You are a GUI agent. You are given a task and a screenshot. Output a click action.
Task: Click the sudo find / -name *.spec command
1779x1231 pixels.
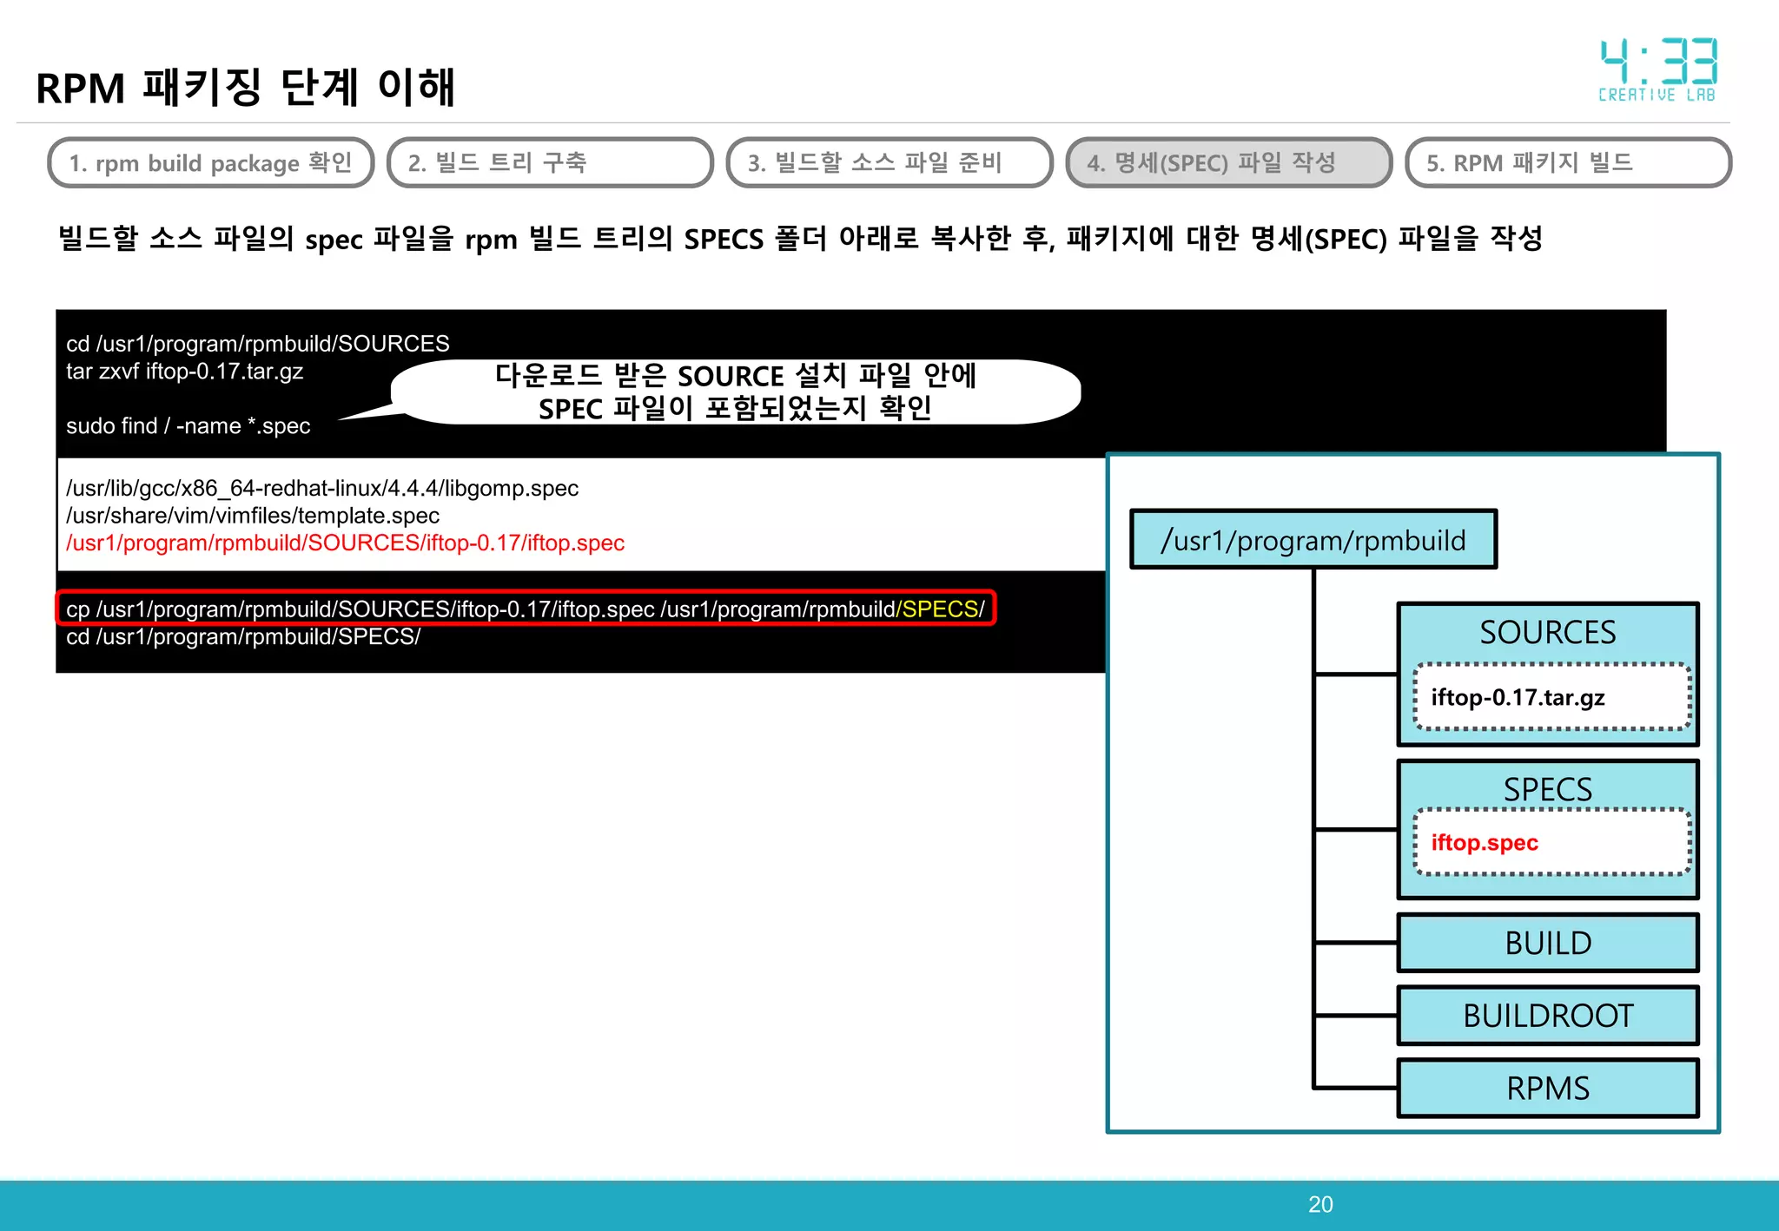pyautogui.click(x=188, y=426)
